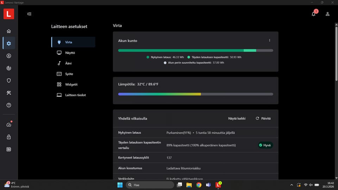Click the device settings gear icon

9,43
